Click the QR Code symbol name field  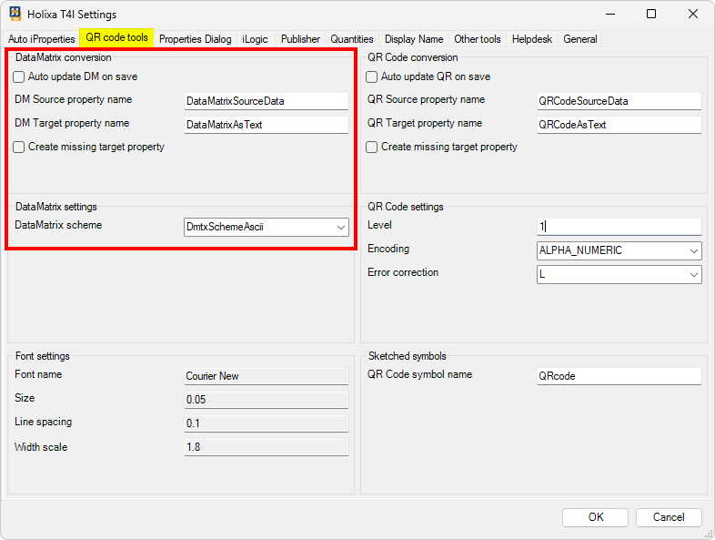[x=619, y=376]
